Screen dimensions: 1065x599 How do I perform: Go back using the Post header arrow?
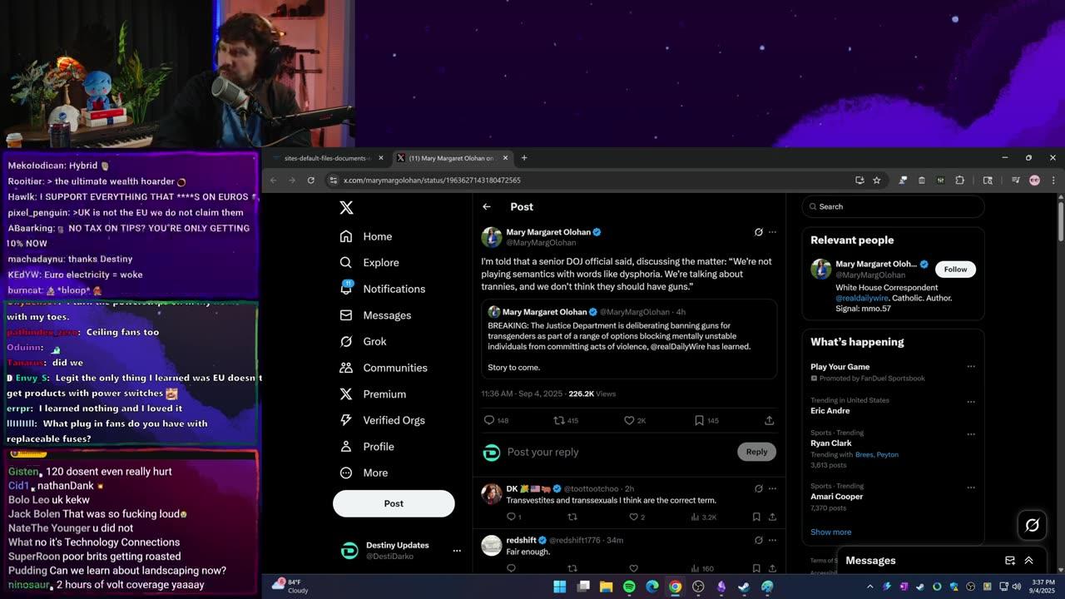(x=487, y=207)
